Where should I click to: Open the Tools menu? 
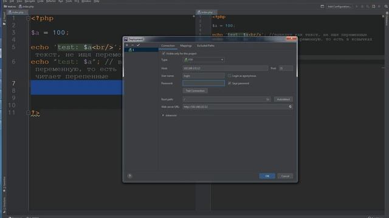pyautogui.click(x=69, y=1)
